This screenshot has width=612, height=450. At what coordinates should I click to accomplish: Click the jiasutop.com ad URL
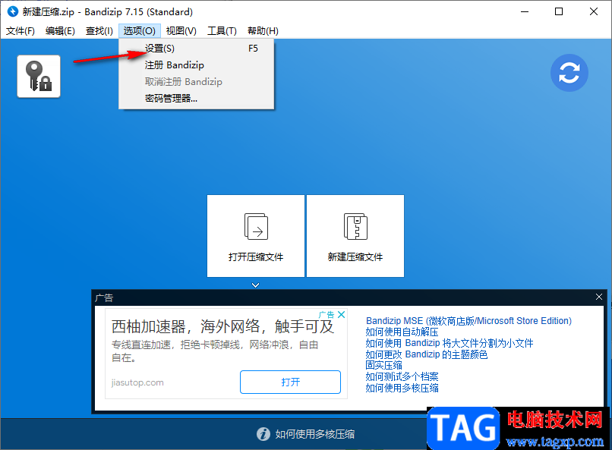[137, 382]
